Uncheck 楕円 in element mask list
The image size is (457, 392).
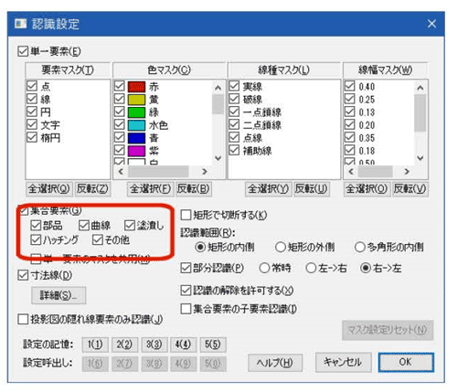pyautogui.click(x=32, y=138)
